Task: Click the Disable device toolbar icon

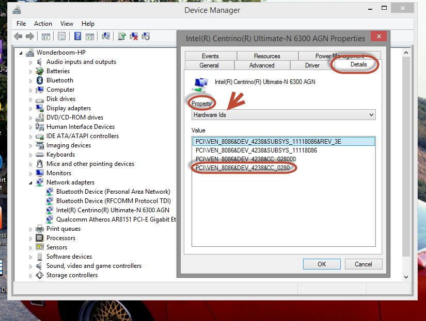Action: point(146,36)
